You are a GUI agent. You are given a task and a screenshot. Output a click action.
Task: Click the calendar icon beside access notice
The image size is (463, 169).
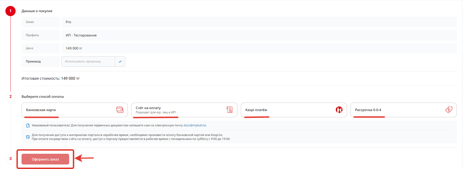pyautogui.click(x=28, y=137)
